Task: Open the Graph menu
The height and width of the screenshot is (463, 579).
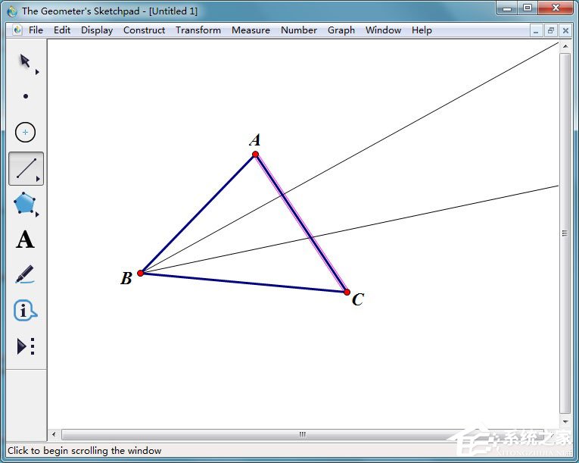Action: (341, 30)
